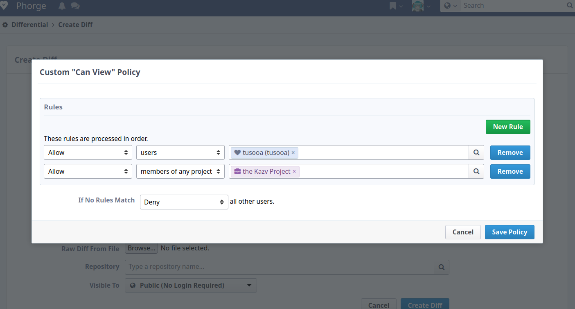Click the green New Rule button
The width and height of the screenshot is (575, 309).
(x=507, y=127)
